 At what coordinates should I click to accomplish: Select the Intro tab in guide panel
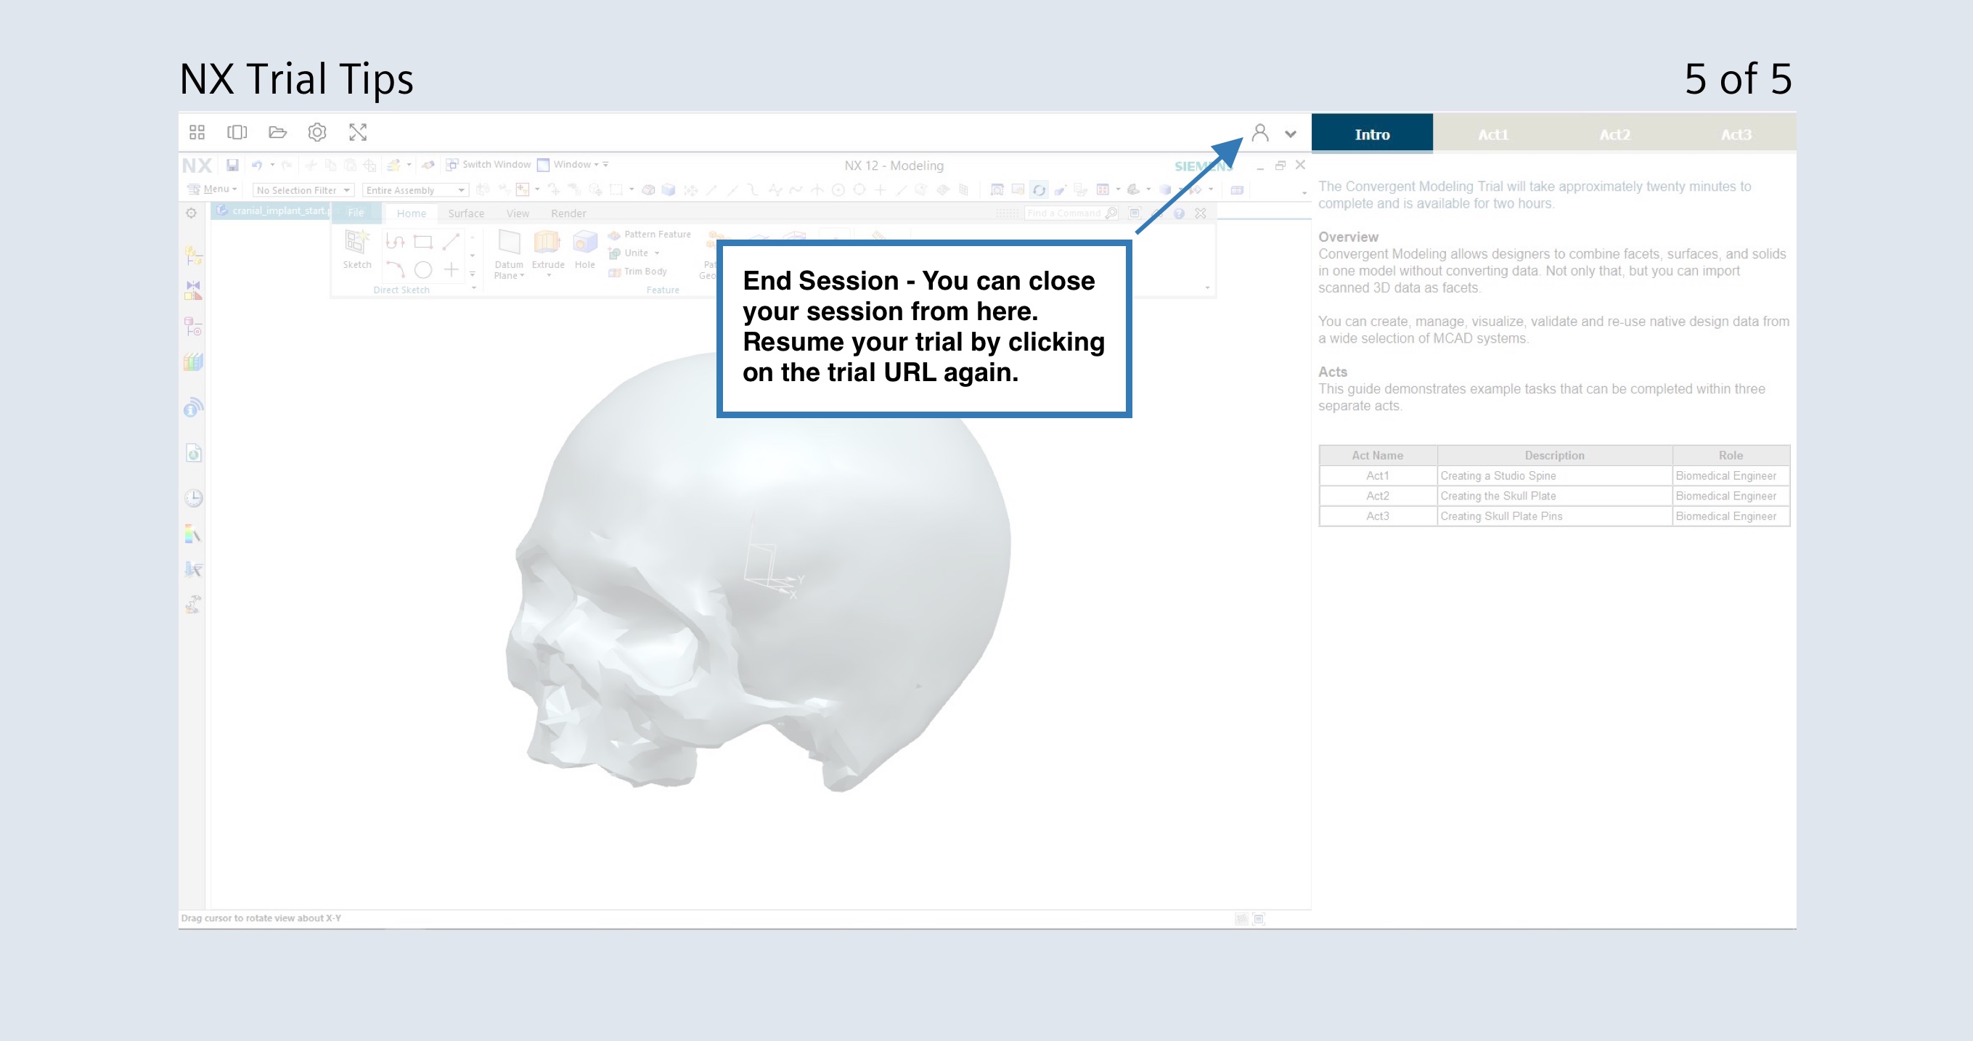pyautogui.click(x=1372, y=134)
